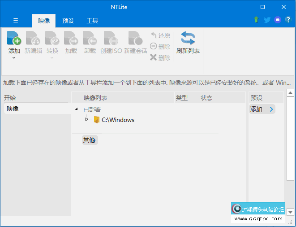Collapse the 已部署 group
296x227 pixels.
[76, 109]
